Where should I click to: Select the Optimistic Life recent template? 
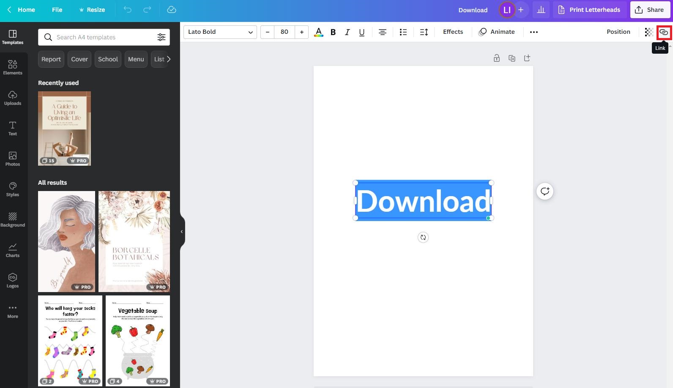[x=64, y=128]
